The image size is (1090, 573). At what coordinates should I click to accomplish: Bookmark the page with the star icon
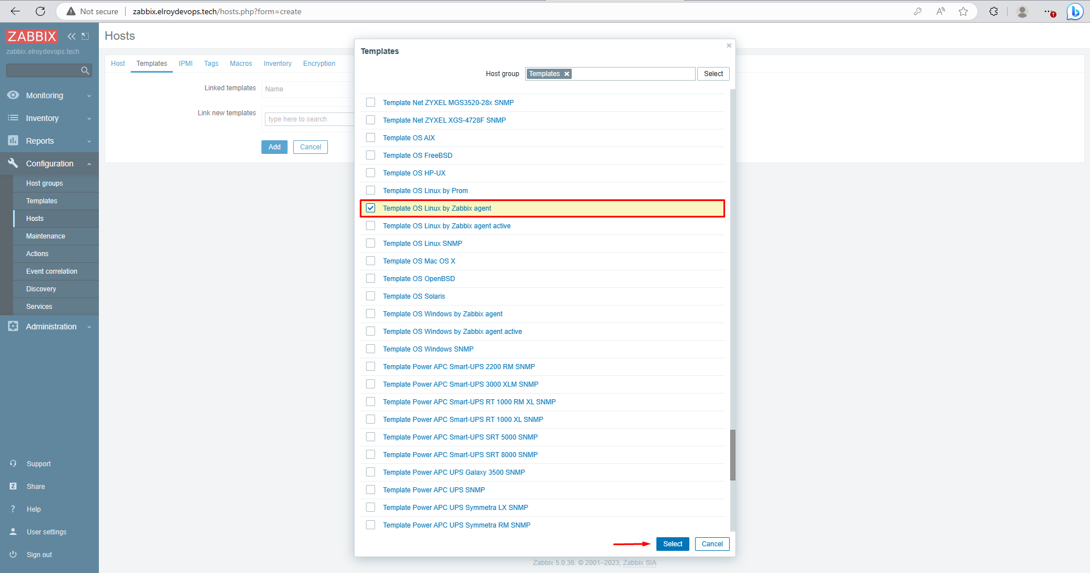[x=963, y=11]
